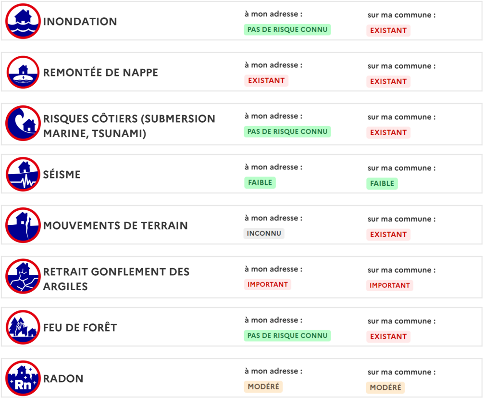Click the clay shrink-swell cracked ground icon
Viewport: 483px width, 398px height.
[23, 276]
